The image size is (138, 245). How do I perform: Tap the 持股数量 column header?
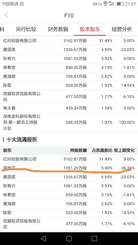[78, 151]
